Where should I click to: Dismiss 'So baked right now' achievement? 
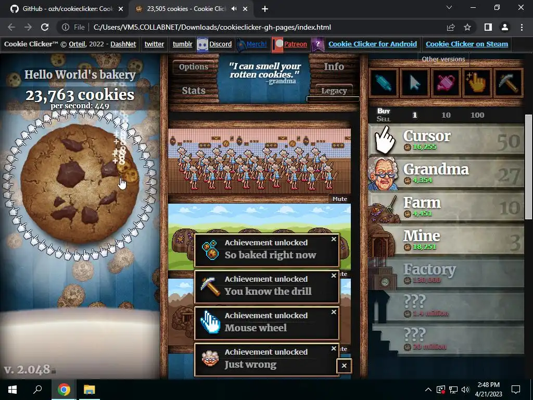(334, 239)
